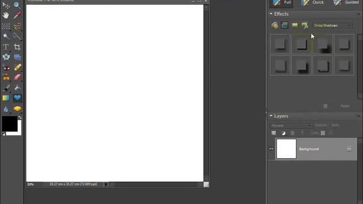Image resolution: width=363 pixels, height=204 pixels.
Task: Select the Magnetic Lasso tool
Action: click(x=17, y=27)
